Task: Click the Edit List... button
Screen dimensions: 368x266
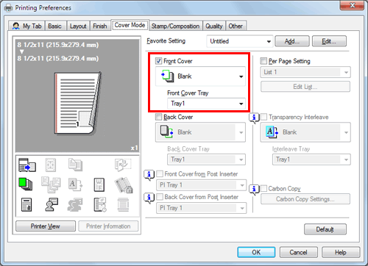Action: (305, 87)
